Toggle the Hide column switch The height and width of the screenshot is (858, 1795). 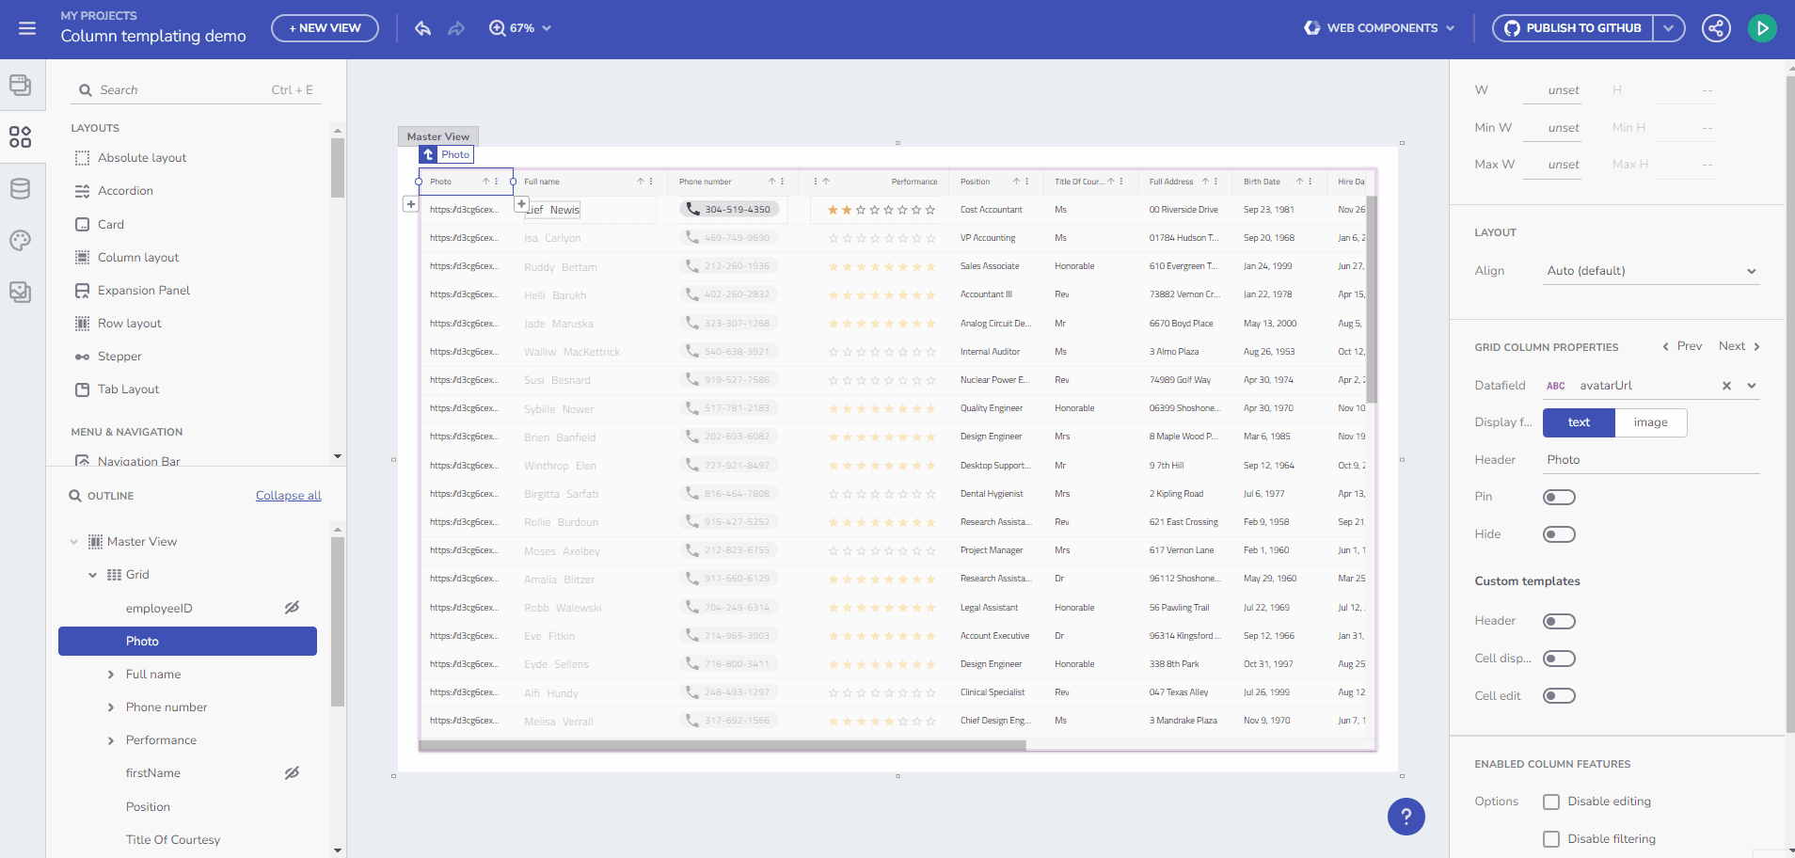tap(1558, 534)
